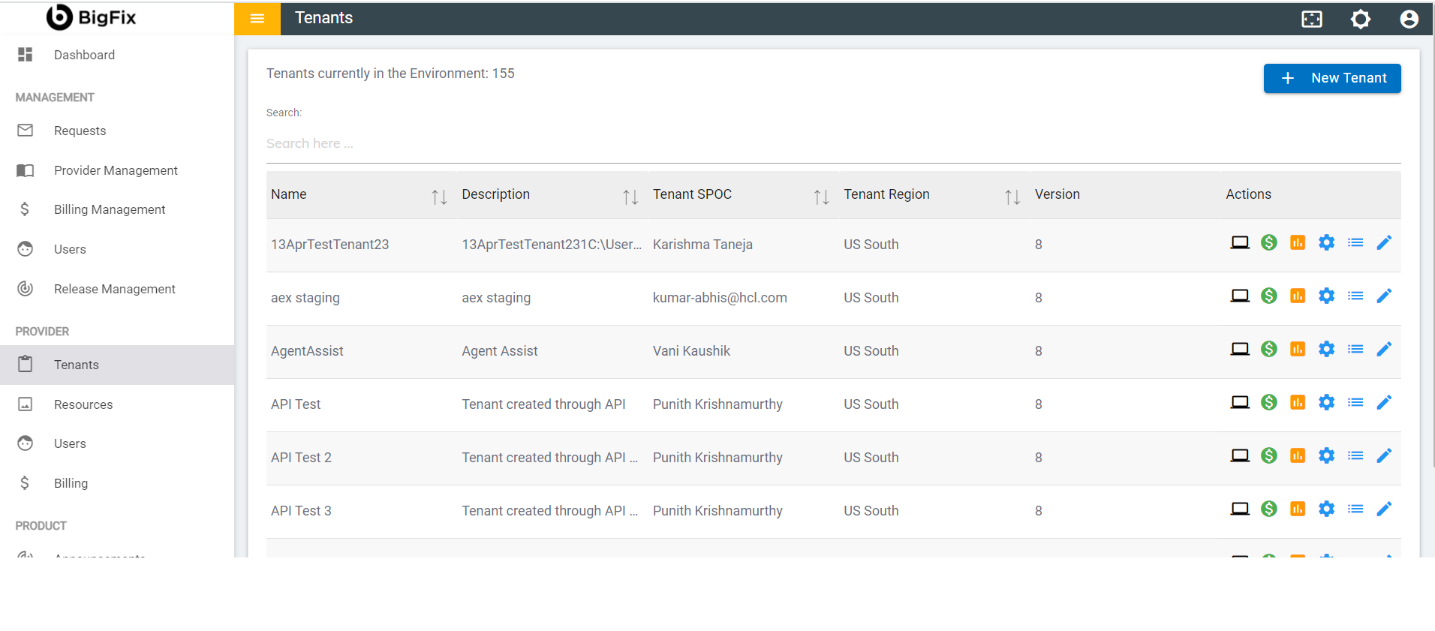Image resolution: width=1435 pixels, height=631 pixels.
Task: Sort table by Name column arrows
Action: [x=439, y=197]
